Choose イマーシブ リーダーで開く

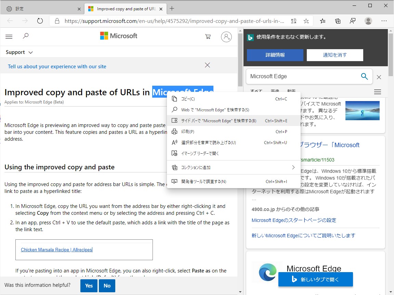(234, 153)
